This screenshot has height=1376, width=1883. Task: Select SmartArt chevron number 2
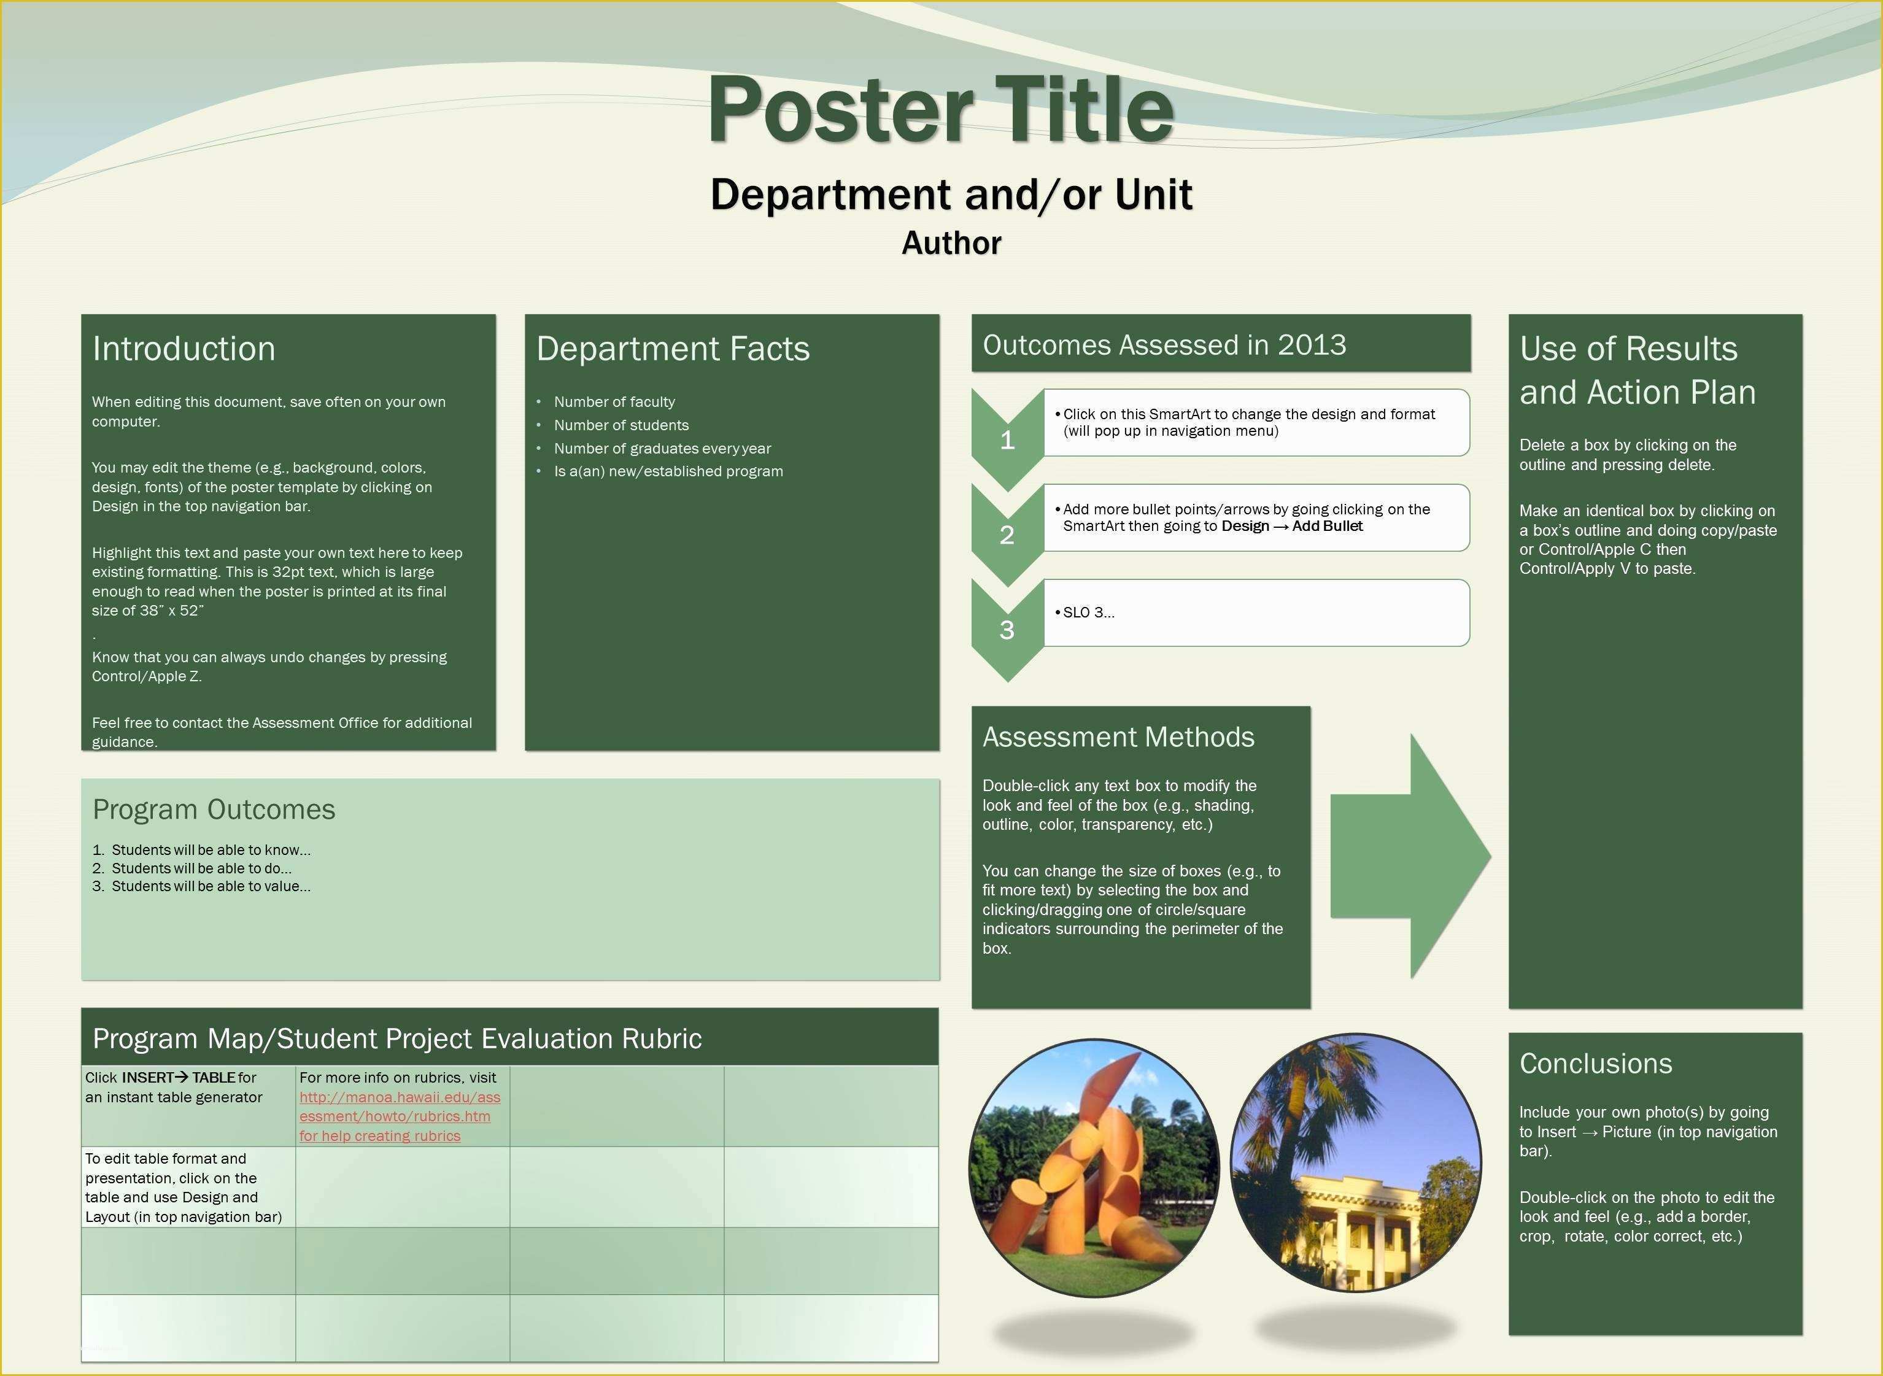tap(1008, 537)
